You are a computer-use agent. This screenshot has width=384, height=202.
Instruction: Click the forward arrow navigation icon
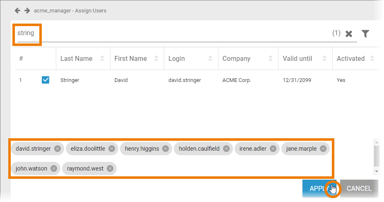[27, 10]
